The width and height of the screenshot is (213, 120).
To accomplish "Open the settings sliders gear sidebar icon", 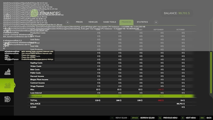I will point(7,99).
